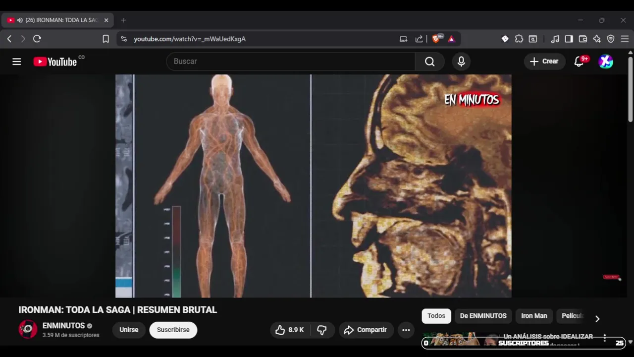Click the tag-shaped extension icon
The width and height of the screenshot is (634, 357).
[x=505, y=39]
